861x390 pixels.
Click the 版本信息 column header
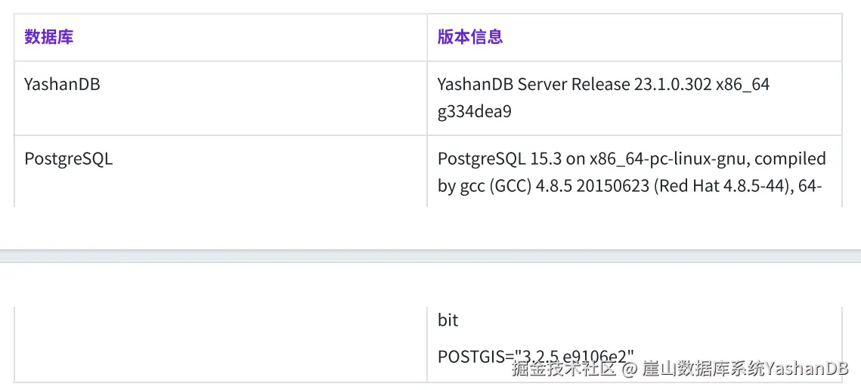(470, 37)
